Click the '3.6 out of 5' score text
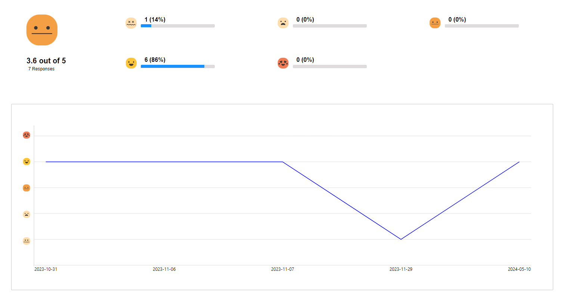Viewport: 564px width, 295px height. pos(46,61)
